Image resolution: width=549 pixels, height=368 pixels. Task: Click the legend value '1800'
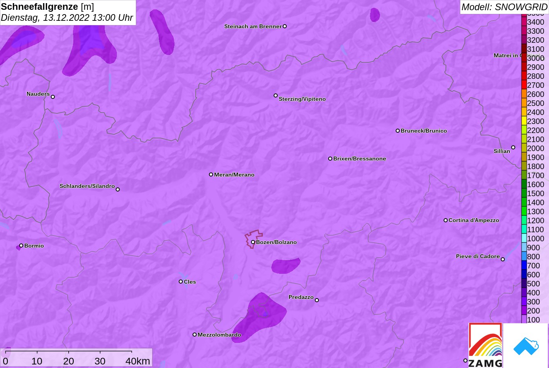tap(536, 166)
